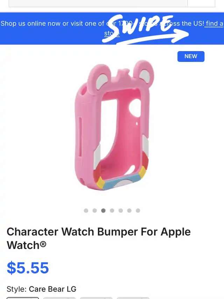Click the button right of the search field
This screenshot has height=299, width=224.
(x=201, y=3)
